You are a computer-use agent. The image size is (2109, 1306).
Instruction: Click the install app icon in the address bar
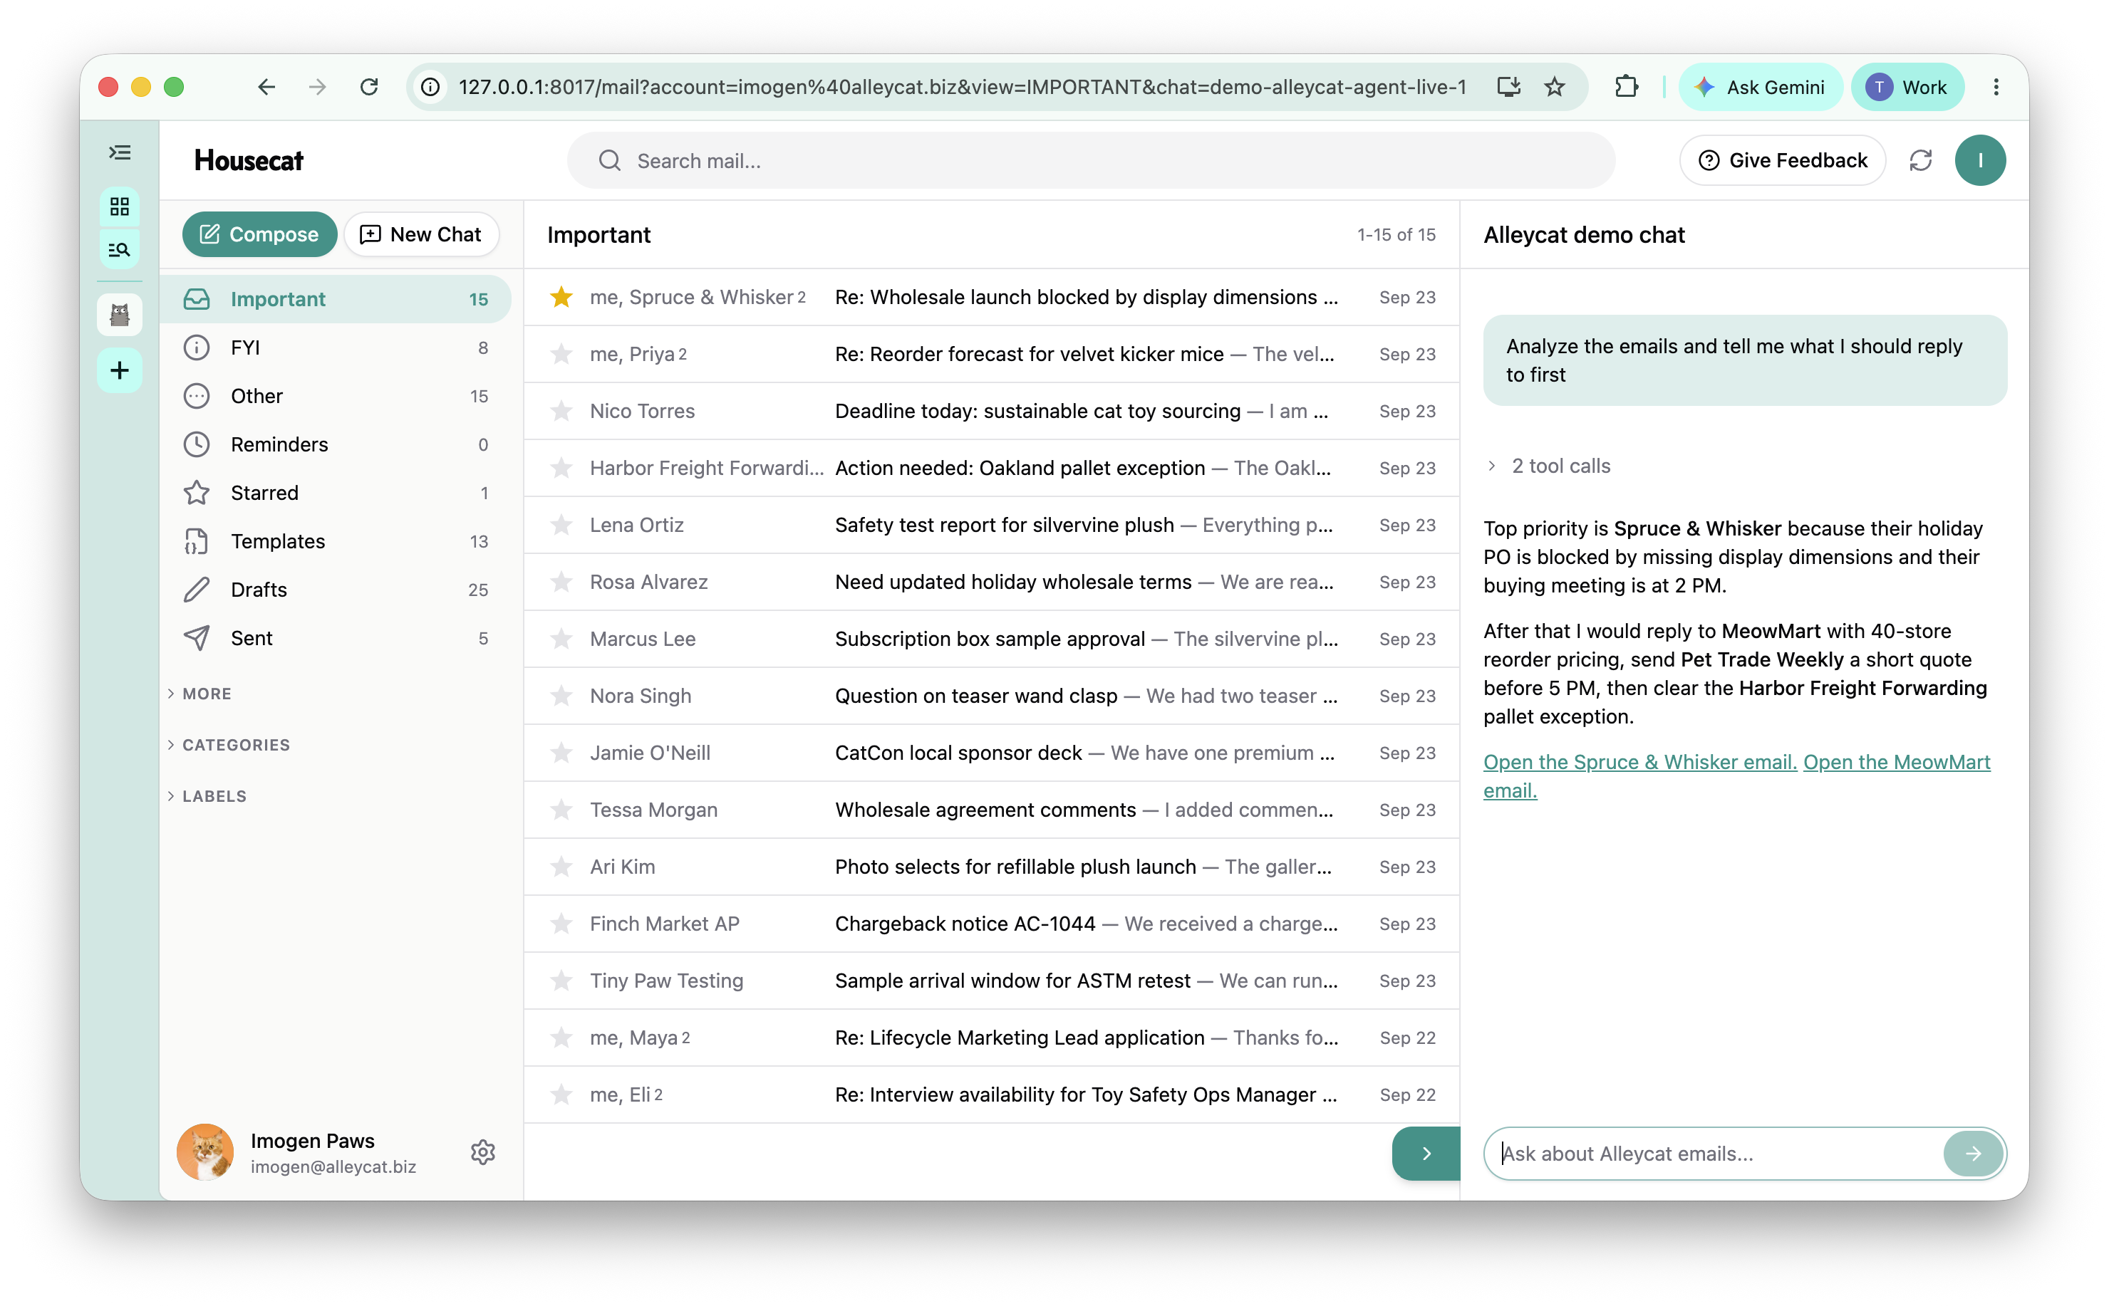(x=1508, y=88)
